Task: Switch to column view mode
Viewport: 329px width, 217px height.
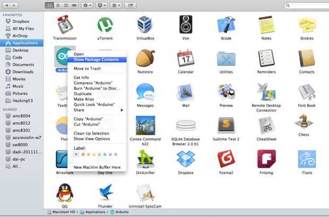Action: (66, 5)
